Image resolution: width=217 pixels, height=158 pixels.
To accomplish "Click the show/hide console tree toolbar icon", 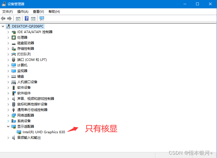I will point(18,18).
